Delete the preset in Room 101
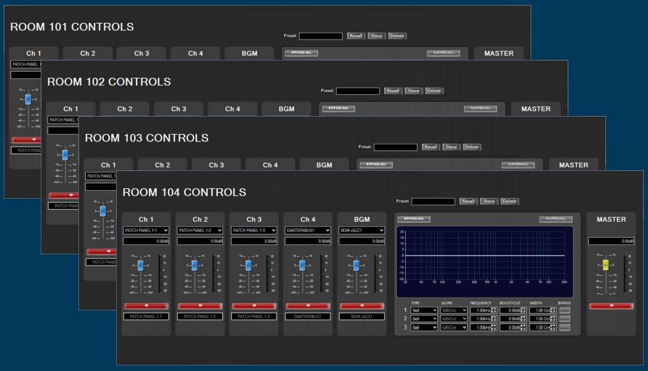Viewport: 648px width, 371px height. 397,36
